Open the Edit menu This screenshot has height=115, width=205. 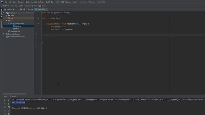[x=10, y=2]
